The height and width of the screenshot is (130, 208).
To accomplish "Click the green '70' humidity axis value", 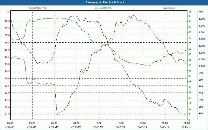I will [190, 43].
